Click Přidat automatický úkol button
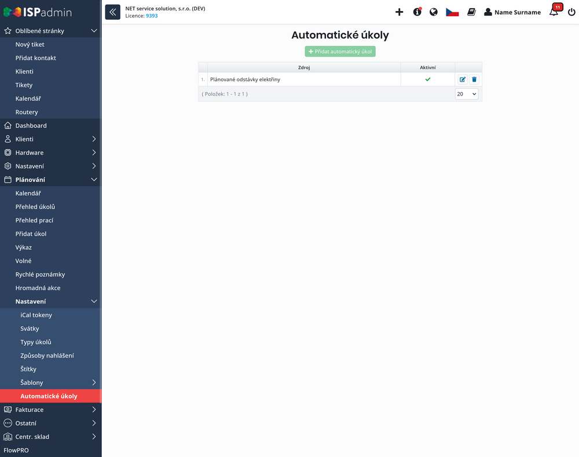This screenshot has width=579, height=457. [x=340, y=52]
